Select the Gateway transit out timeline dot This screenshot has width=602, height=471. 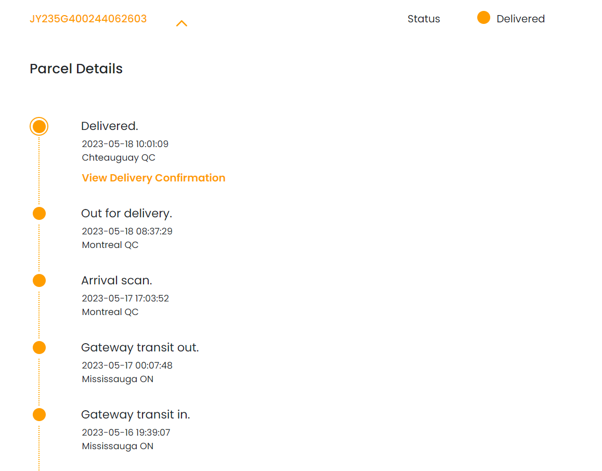click(x=39, y=348)
